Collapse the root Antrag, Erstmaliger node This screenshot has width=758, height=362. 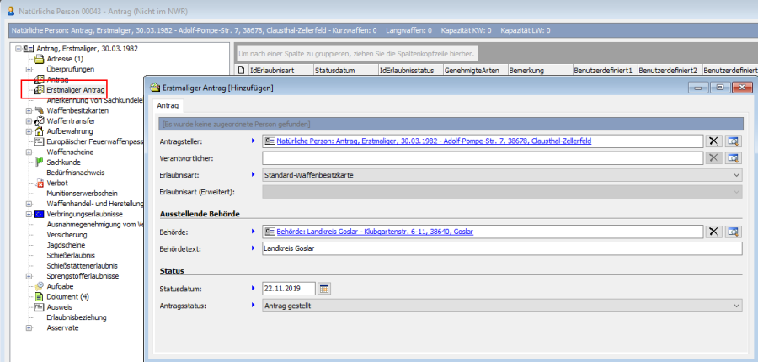pos(18,49)
